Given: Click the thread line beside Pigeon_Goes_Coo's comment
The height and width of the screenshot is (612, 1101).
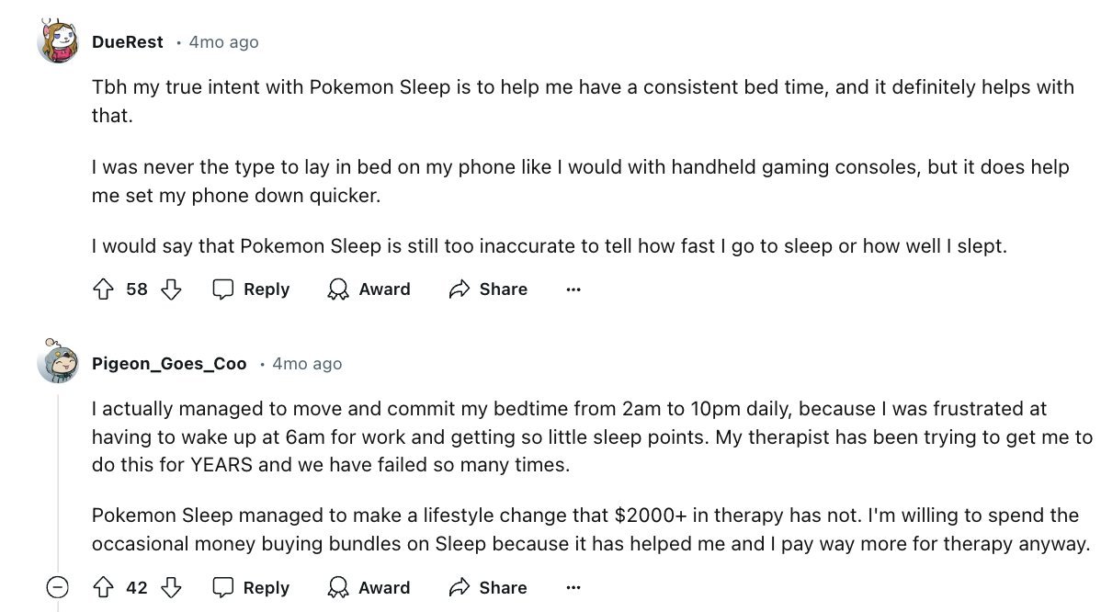Looking at the screenshot, I should tap(58, 478).
